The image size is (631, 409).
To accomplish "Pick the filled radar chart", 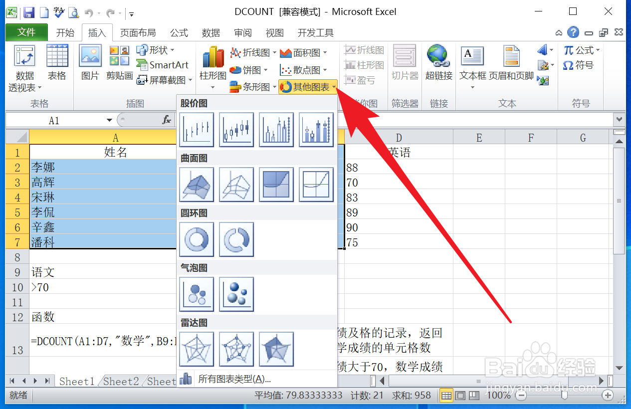I will coord(276,349).
